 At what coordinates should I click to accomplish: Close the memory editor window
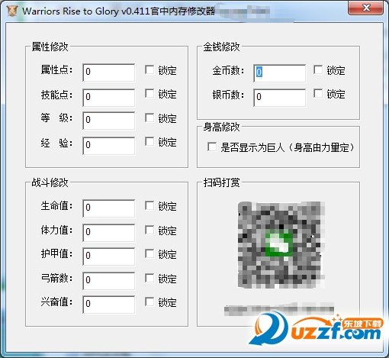[366, 8]
